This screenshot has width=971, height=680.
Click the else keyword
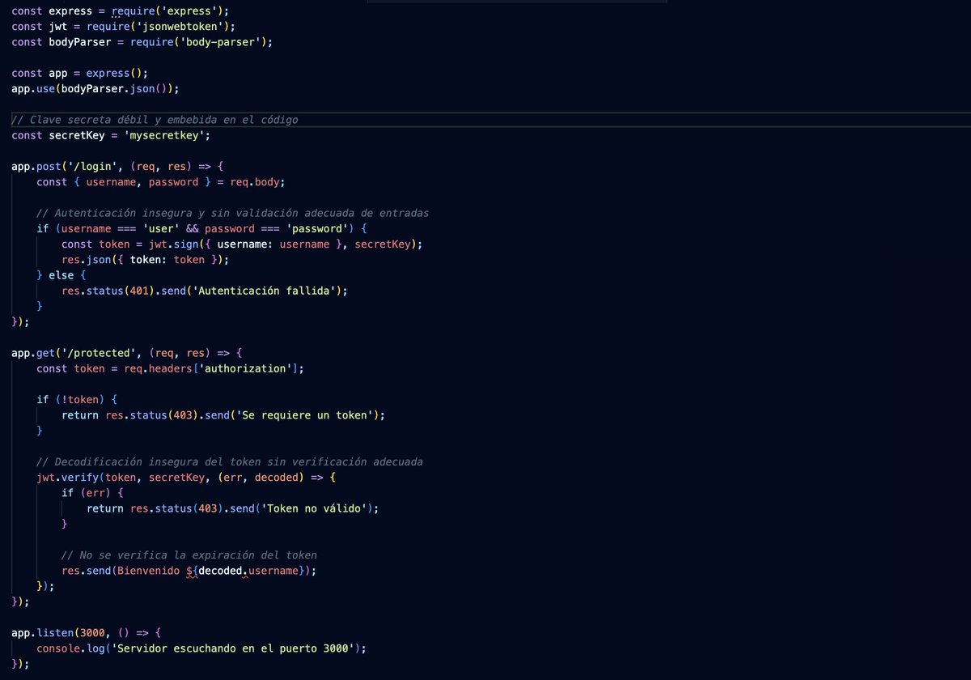tap(61, 275)
